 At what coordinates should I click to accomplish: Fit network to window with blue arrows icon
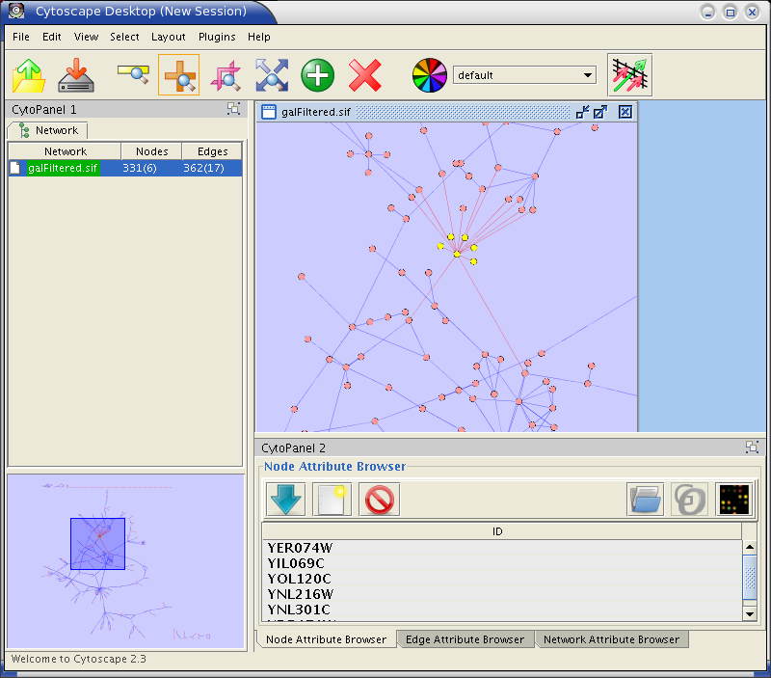(272, 75)
